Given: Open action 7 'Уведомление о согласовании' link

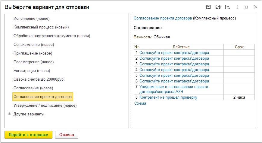Looking at the screenshot, I should click(174, 89).
